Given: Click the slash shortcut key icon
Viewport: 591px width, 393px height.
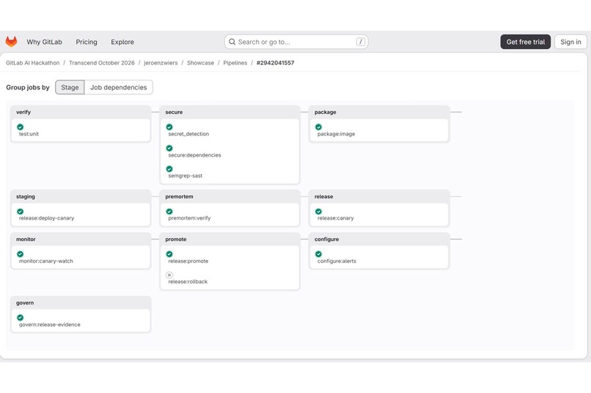Looking at the screenshot, I should 360,42.
